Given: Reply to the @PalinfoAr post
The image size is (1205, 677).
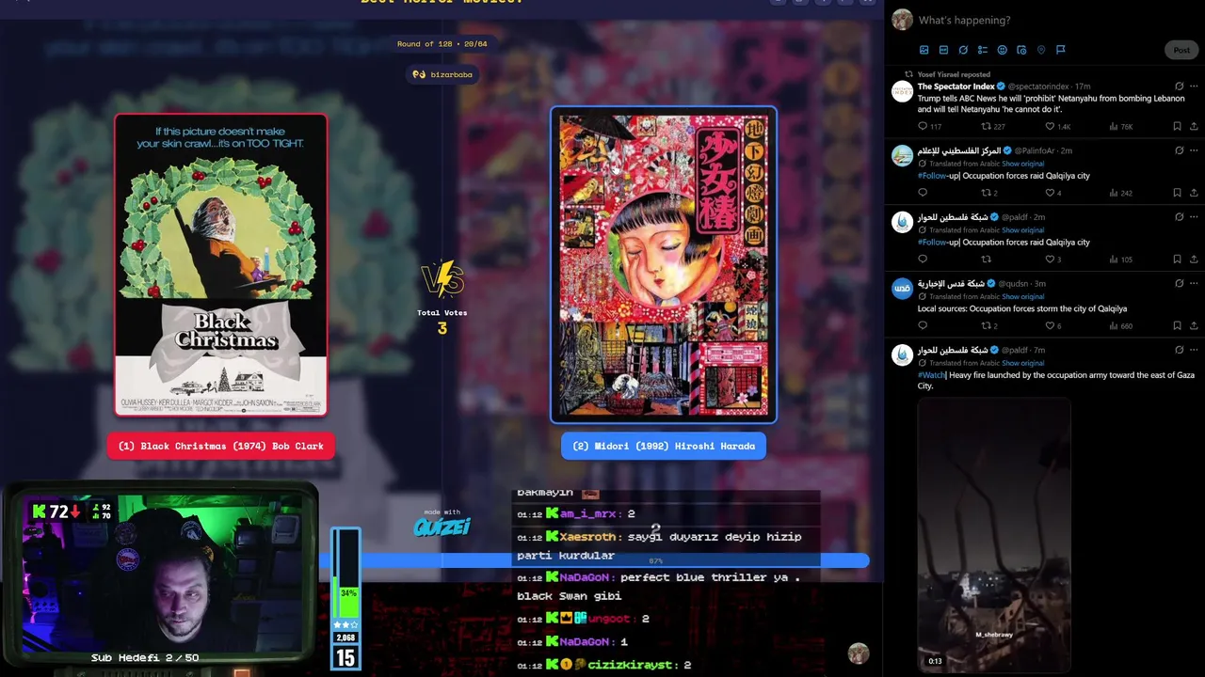Looking at the screenshot, I should click(923, 193).
